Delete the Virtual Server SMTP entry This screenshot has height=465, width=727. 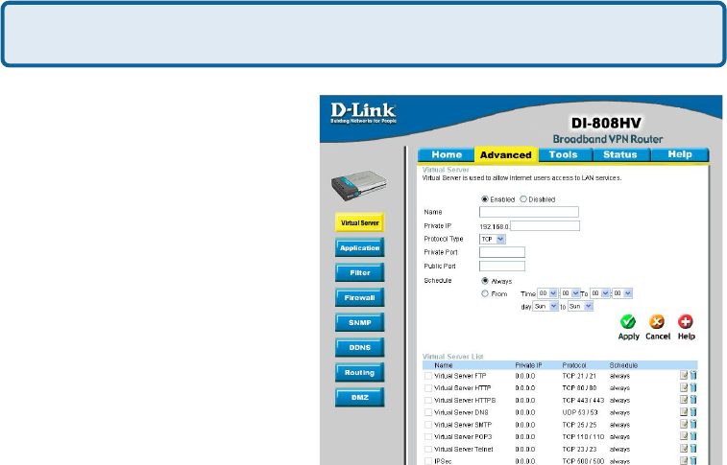click(x=693, y=425)
